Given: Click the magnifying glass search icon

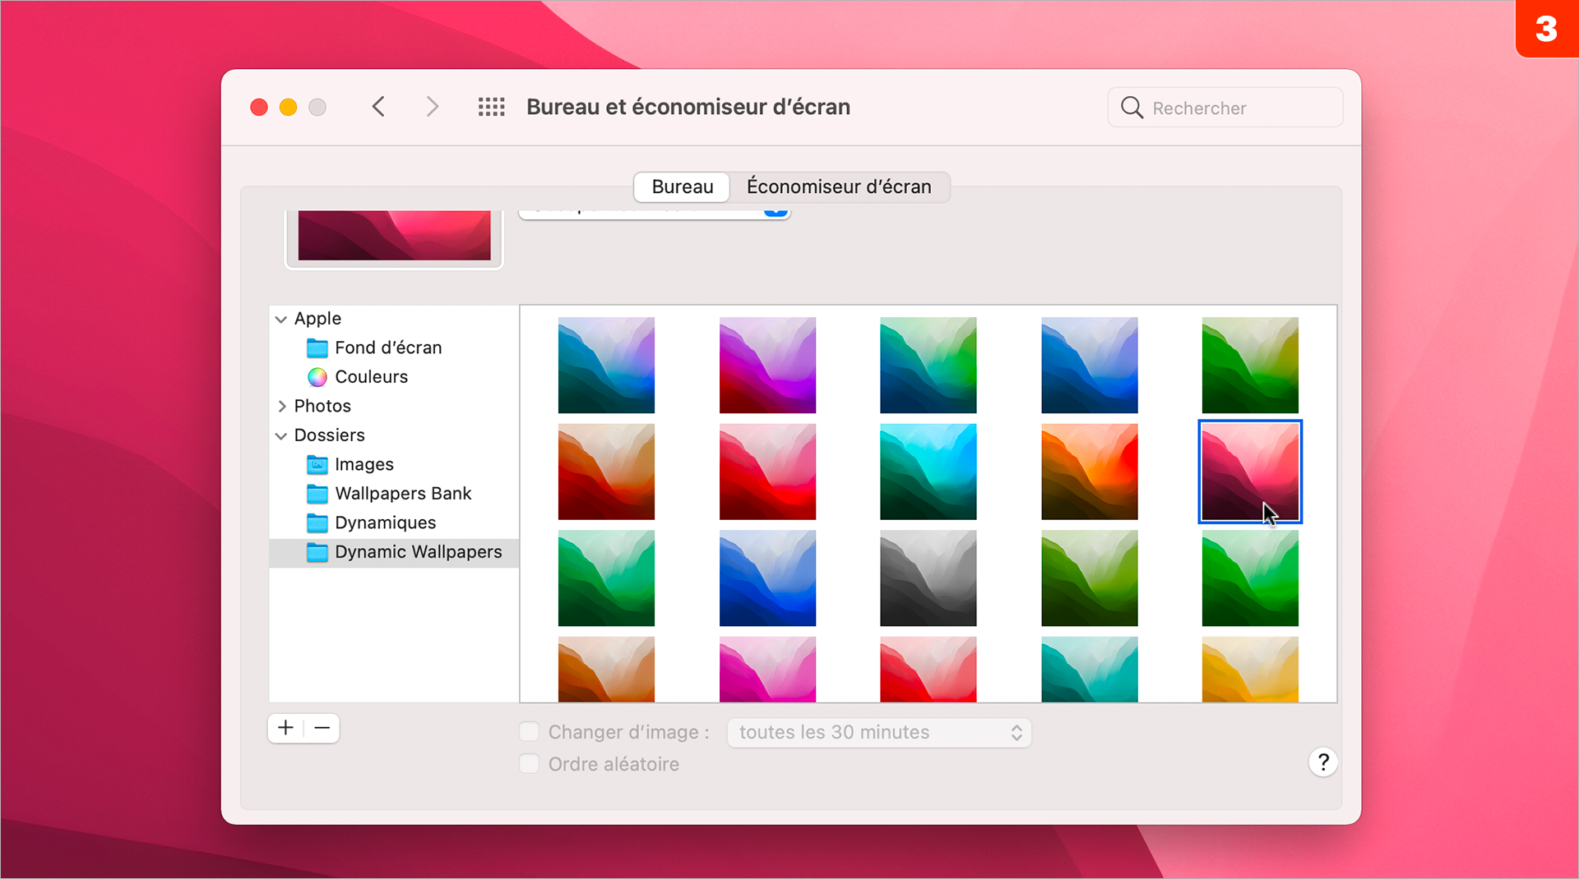Looking at the screenshot, I should (1132, 108).
